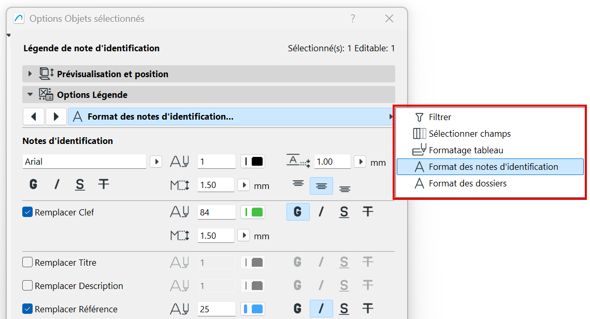Enable underline for Notes d'identification text
Screen dimensions: 590x319
(x=80, y=184)
